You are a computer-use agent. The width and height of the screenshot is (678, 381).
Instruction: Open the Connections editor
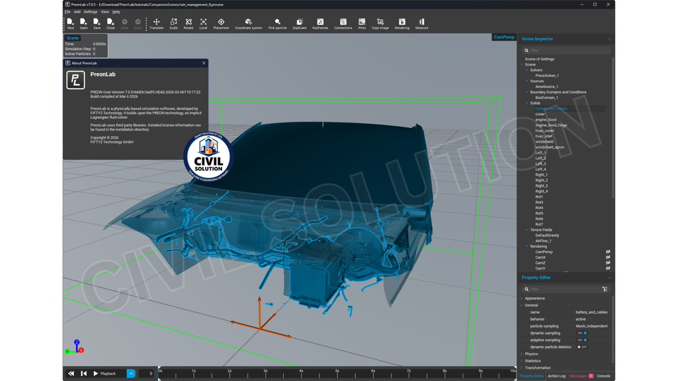(343, 24)
